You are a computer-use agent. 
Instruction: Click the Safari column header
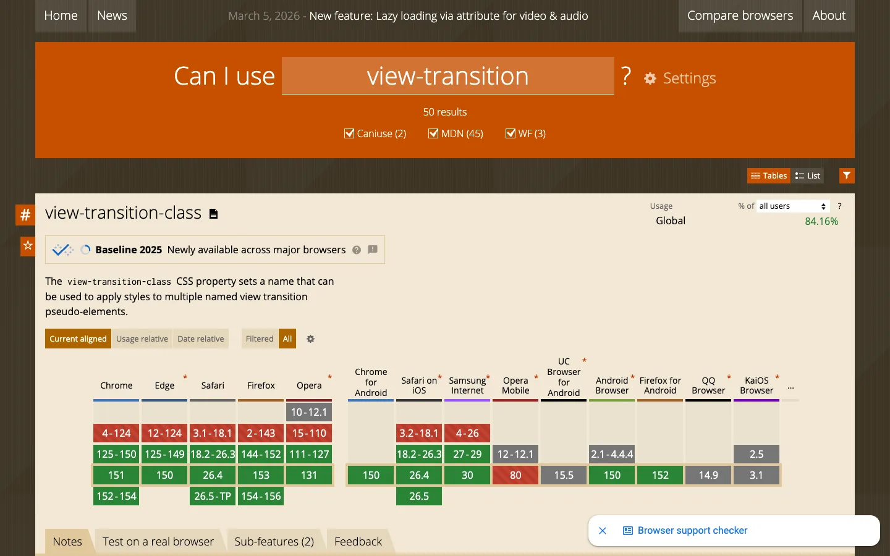click(x=213, y=385)
